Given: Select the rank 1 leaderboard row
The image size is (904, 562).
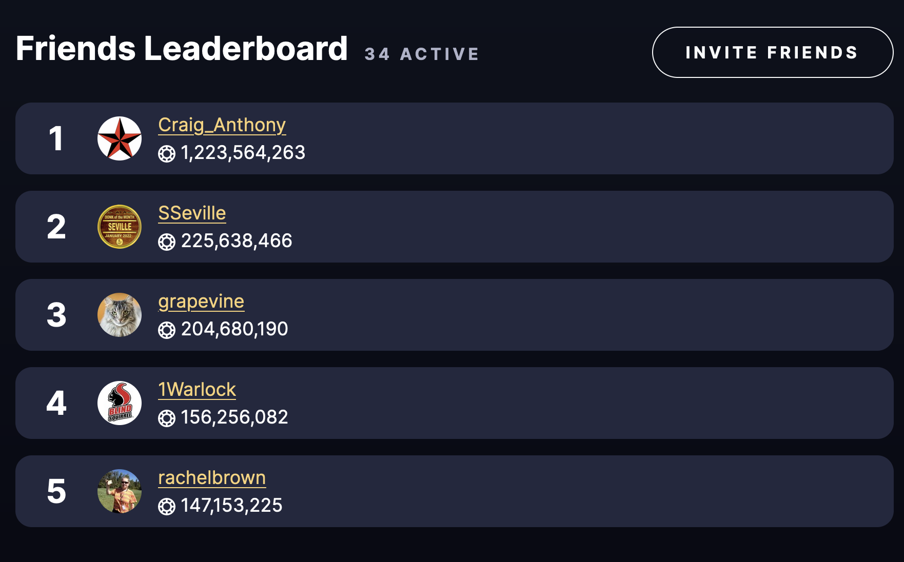Looking at the screenshot, I should pyautogui.click(x=455, y=138).
